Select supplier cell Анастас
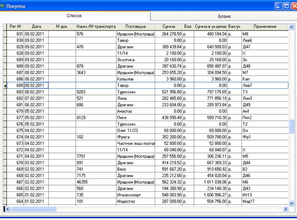 (136, 111)
